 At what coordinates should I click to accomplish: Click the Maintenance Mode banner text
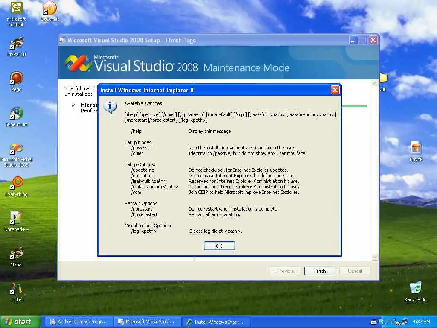tap(246, 68)
